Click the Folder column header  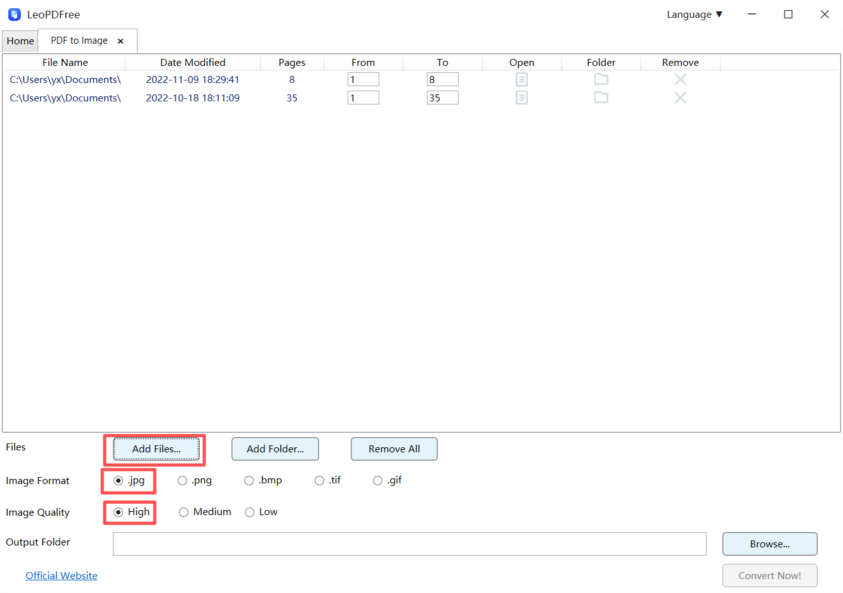tap(601, 63)
